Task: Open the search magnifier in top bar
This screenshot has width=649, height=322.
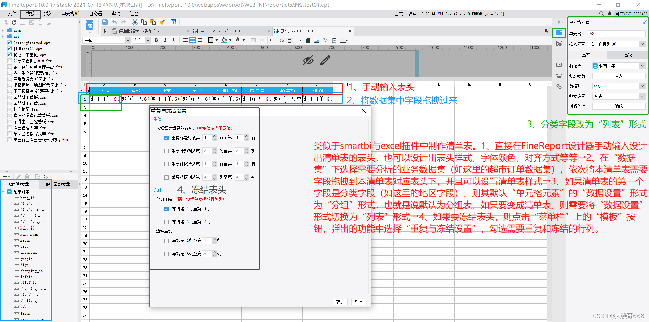Action: point(601,14)
